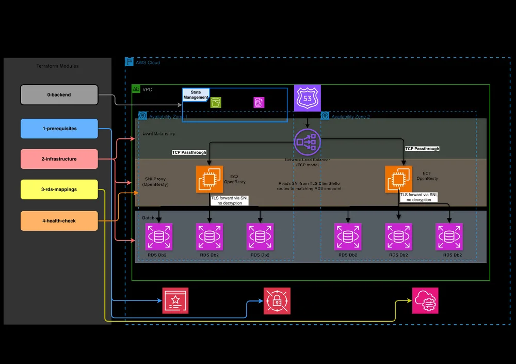Click the Network Load Balancer (TCP mode) caption
Viewport: 516px width, 364px height.
(308, 162)
